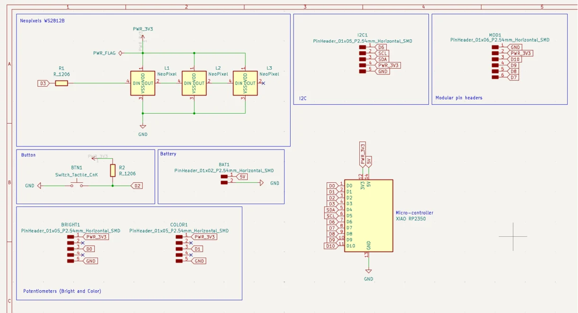Click the GND power symbol below the microcontroller
578x313 pixels.
click(368, 270)
